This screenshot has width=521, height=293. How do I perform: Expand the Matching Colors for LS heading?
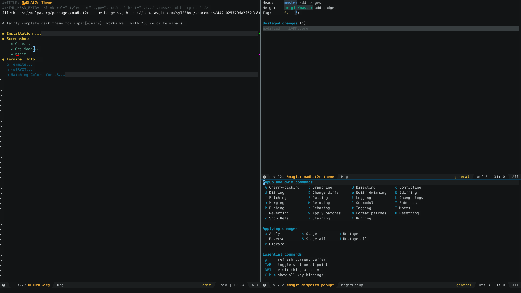37,75
